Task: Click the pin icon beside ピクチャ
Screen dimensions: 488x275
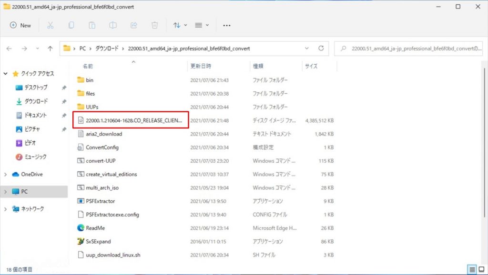Action: (x=64, y=129)
